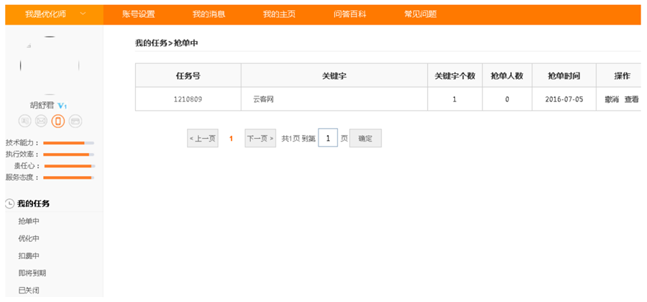The height and width of the screenshot is (302, 647).
Task: Click 查看 link for task 1210809
Action: click(630, 99)
